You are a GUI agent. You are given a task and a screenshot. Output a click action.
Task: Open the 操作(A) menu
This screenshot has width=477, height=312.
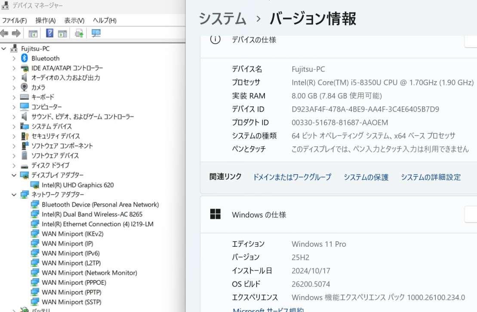[x=45, y=21]
